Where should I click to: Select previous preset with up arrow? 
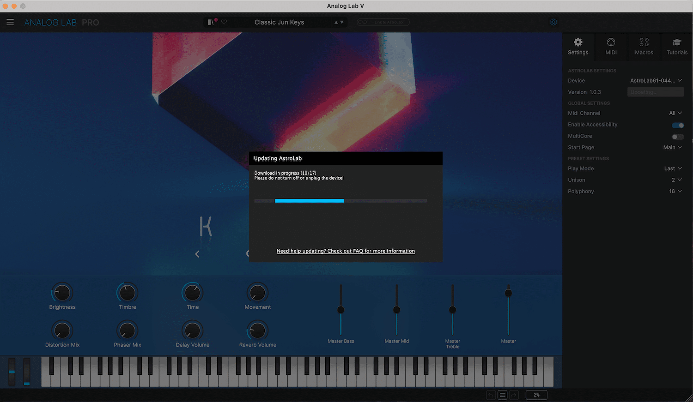336,22
